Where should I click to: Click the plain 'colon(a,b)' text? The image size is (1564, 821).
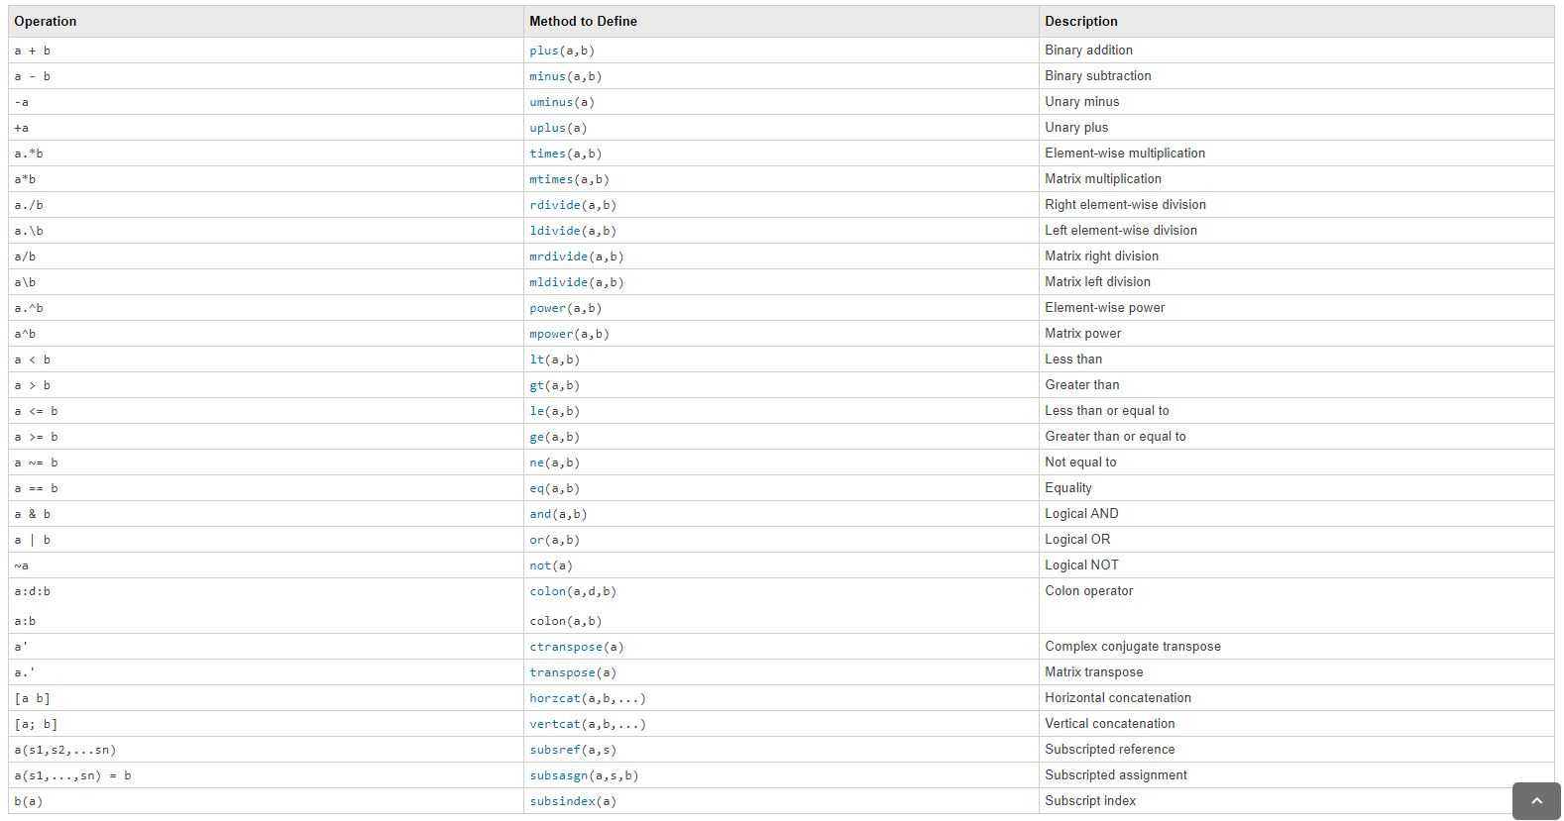coord(565,621)
